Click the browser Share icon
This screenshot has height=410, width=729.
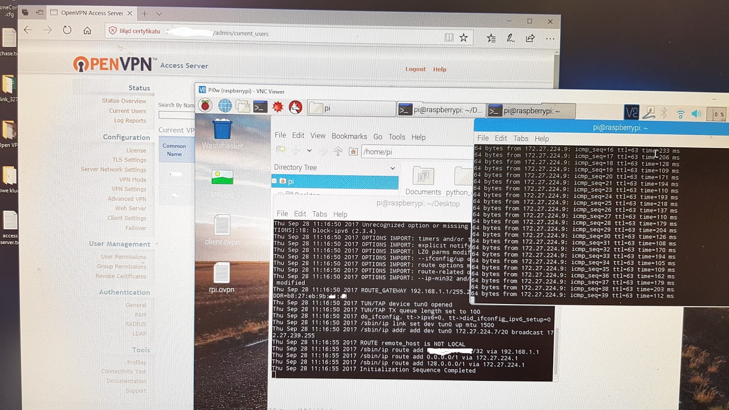[x=530, y=38]
